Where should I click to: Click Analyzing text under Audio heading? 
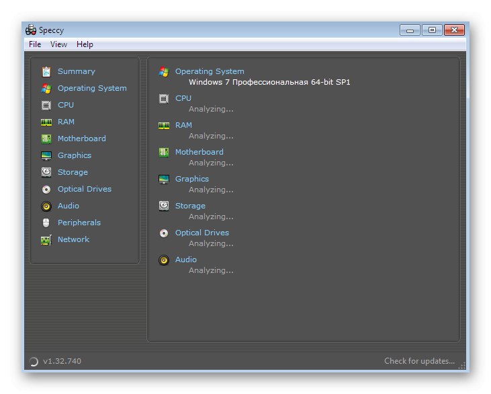211,271
